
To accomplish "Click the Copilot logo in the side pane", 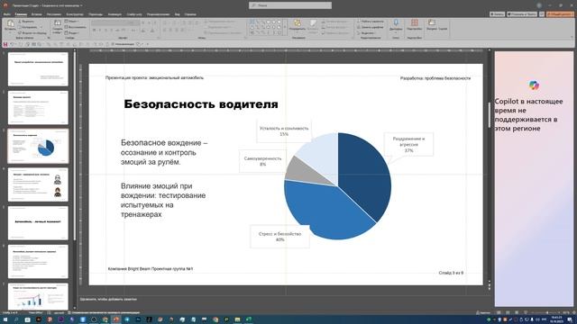I will coord(534,85).
